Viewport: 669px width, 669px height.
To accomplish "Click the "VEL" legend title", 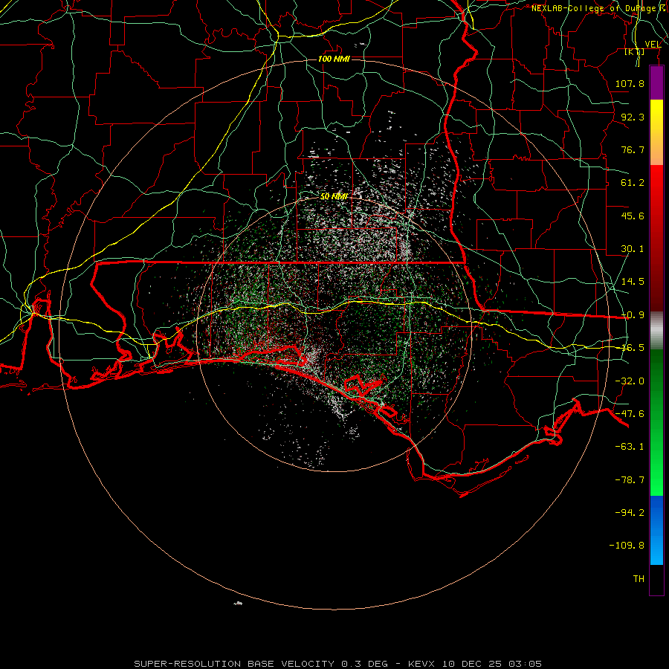I will 653,44.
